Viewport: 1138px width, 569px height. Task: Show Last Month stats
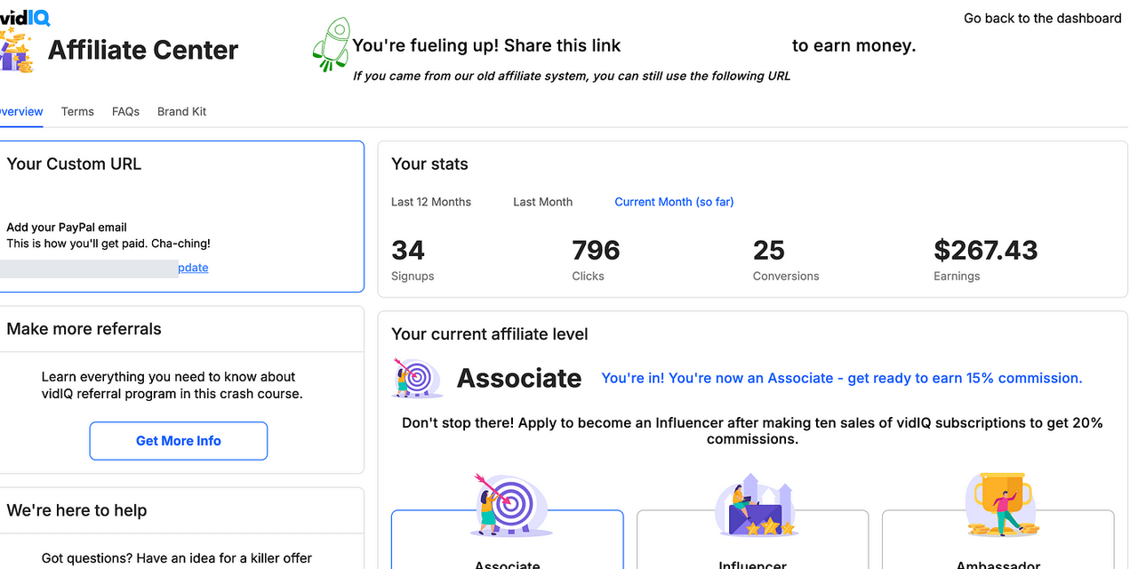click(542, 202)
